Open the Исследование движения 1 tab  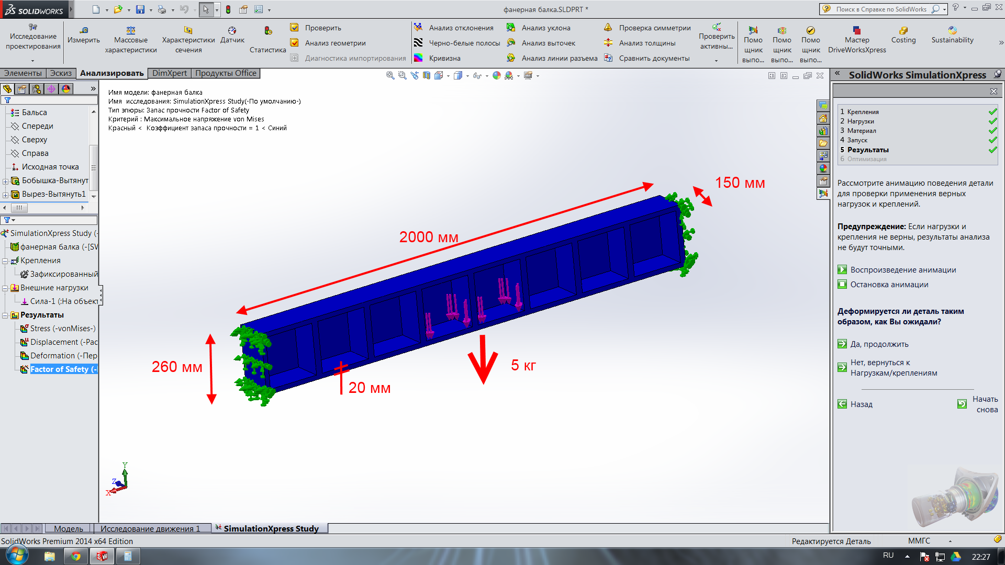pos(150,528)
